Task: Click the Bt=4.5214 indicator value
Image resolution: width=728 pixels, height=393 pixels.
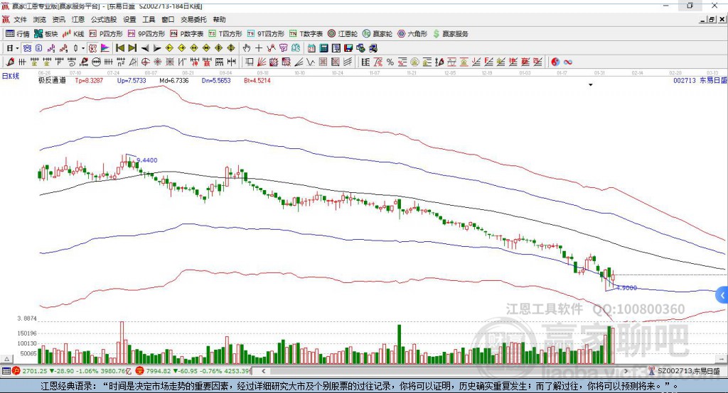Action: [257, 81]
